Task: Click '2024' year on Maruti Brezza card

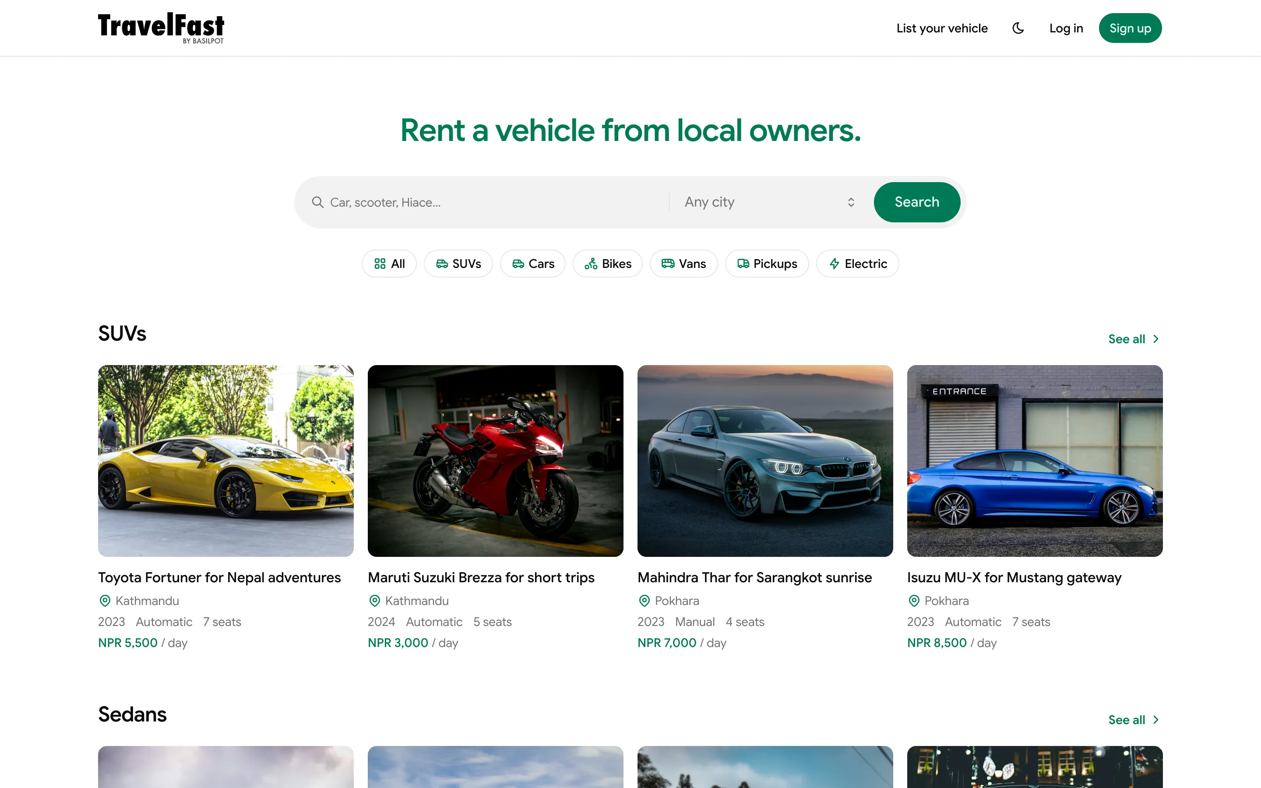Action: (381, 622)
